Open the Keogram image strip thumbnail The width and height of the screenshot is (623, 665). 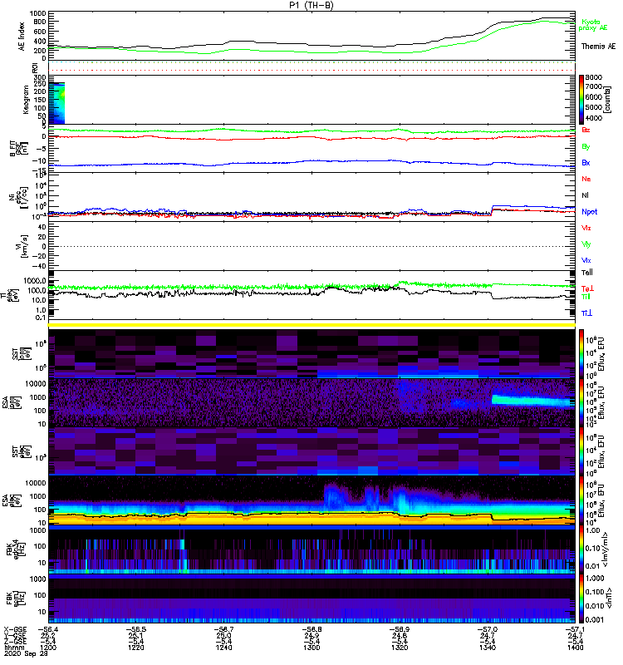(x=56, y=103)
